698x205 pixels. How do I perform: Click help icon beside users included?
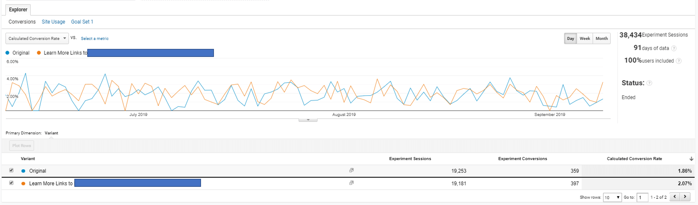pyautogui.click(x=678, y=61)
